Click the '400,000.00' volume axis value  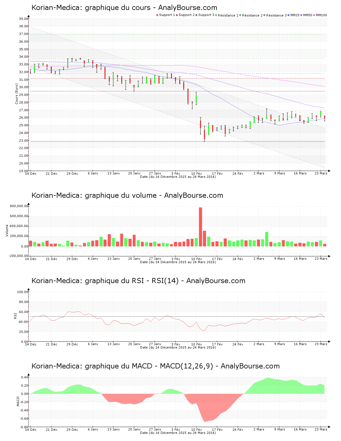19,226
